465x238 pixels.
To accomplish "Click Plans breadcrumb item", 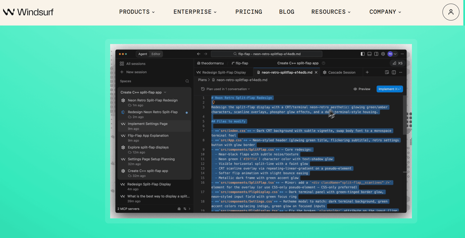I will tap(202, 80).
